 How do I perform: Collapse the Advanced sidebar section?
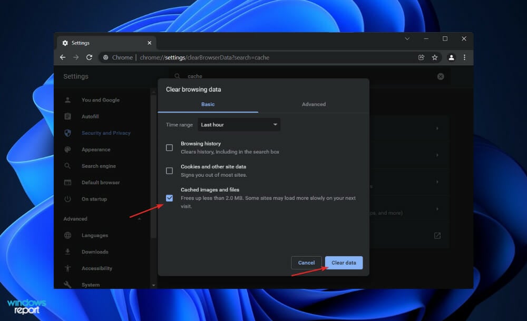[140, 219]
